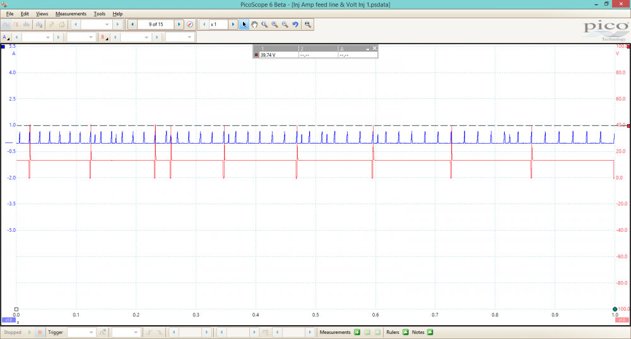Image resolution: width=631 pixels, height=339 pixels.
Task: Select falling edge trigger icon
Action: tap(160, 332)
